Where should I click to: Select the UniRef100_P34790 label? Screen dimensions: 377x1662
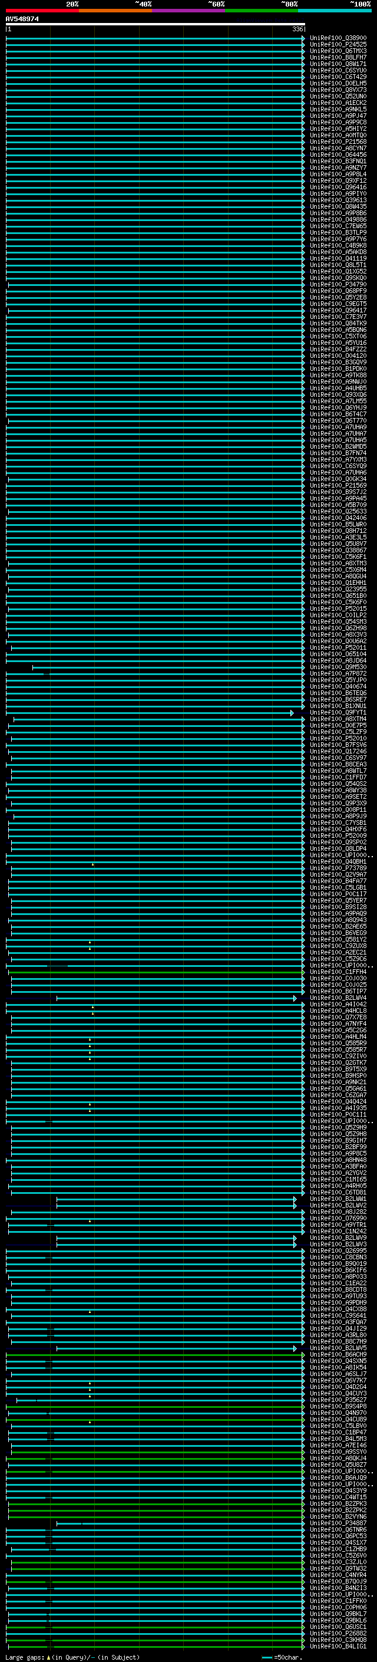point(338,285)
